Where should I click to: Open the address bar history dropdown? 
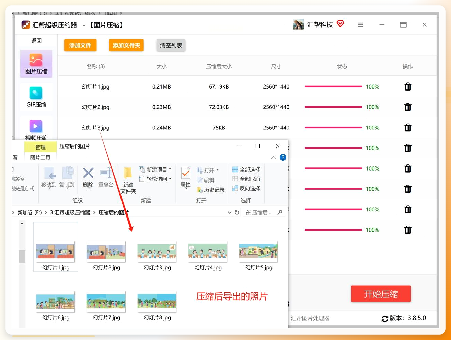click(x=229, y=213)
